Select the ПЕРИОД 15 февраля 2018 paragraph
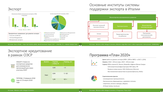The width and height of the screenshot is (163, 92). (26, 80)
